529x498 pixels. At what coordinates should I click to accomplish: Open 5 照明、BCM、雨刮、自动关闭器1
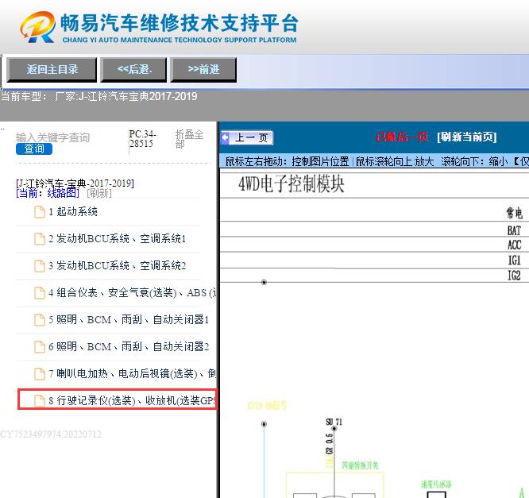pos(129,319)
